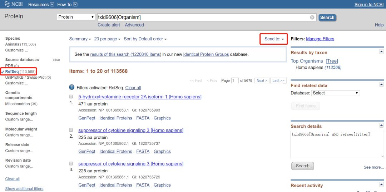
Task: Click Custom range under Molecular weight
Action: tap(19, 135)
